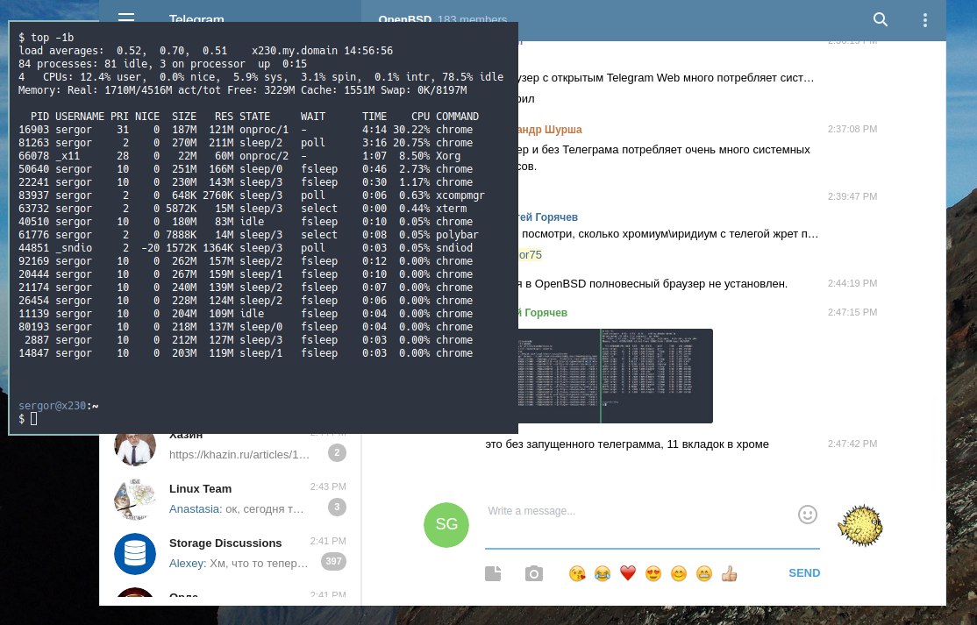Select the polybar process row in terminal
The image size is (977, 625).
[x=248, y=235]
